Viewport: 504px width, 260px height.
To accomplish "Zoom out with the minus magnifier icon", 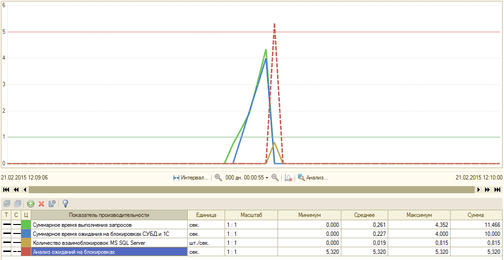I will [x=275, y=177].
